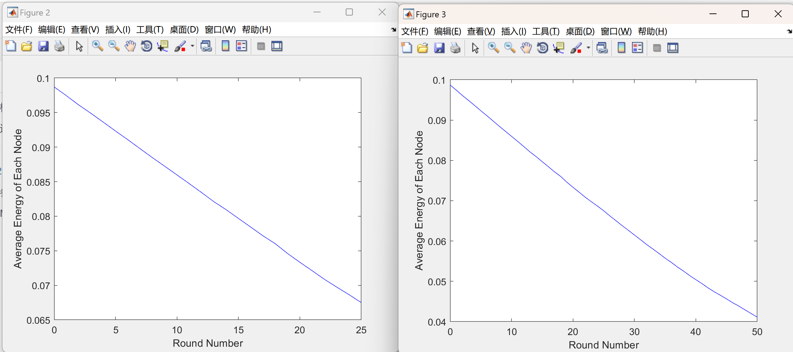Open 查看(V) menu in Figure 2

click(x=85, y=30)
